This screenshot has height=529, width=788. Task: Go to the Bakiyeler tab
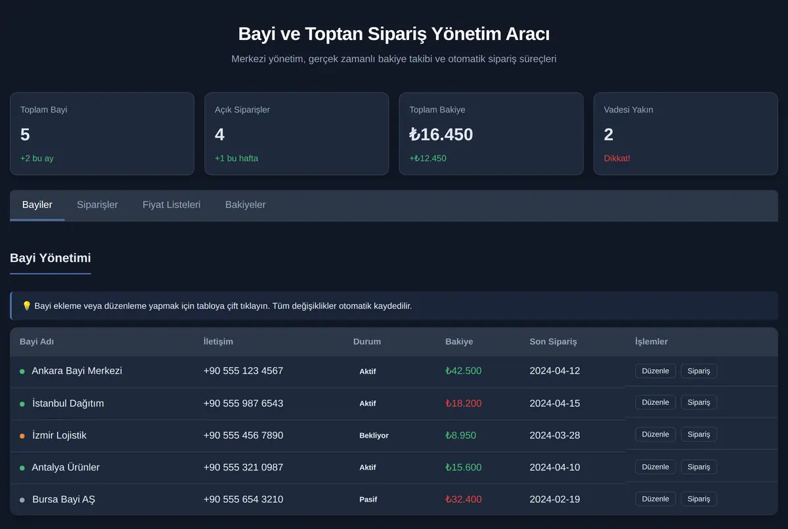click(x=246, y=205)
